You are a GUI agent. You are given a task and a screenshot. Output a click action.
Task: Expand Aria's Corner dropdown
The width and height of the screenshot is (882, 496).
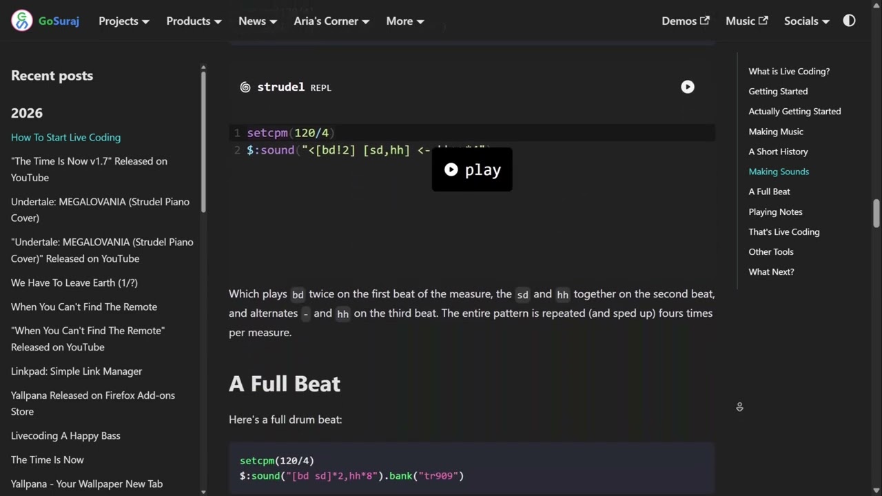click(x=331, y=21)
